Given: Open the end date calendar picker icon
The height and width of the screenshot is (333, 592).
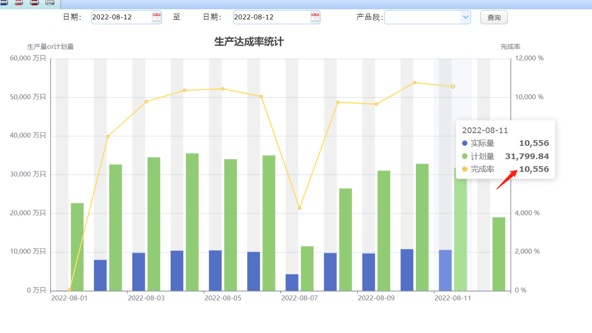Looking at the screenshot, I should click(315, 17).
